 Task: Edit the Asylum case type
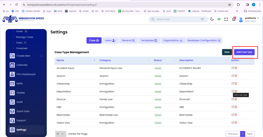tap(233, 76)
